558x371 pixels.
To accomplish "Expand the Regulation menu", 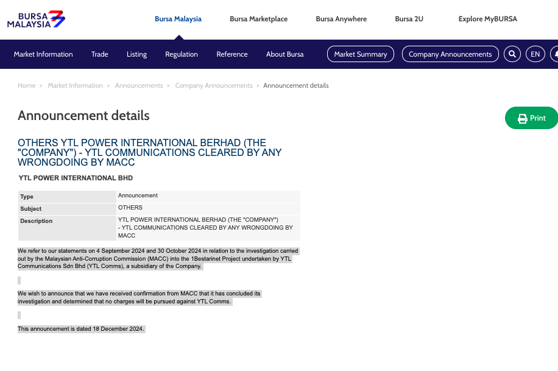I will 182,54.
